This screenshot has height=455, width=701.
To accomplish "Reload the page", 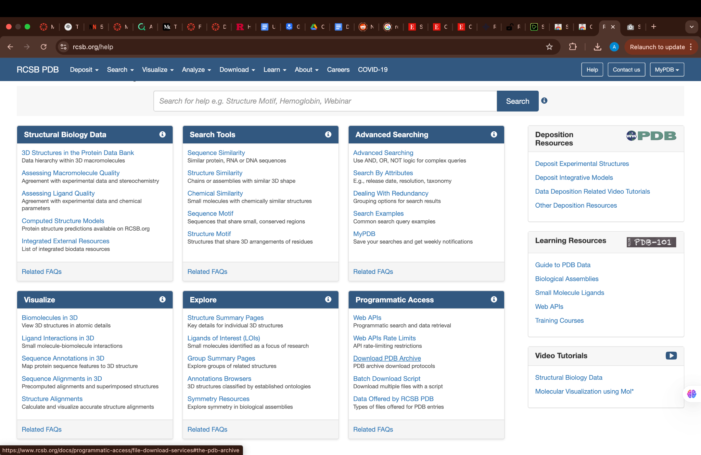I will click(44, 47).
